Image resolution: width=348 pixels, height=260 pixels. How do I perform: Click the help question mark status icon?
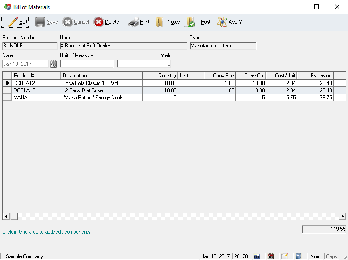tap(298, 256)
